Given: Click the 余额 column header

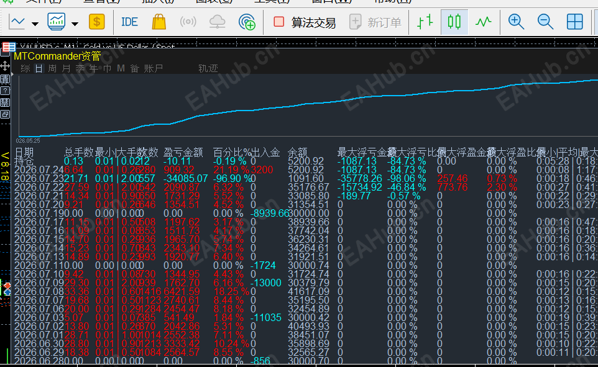Looking at the screenshot, I should (x=298, y=153).
